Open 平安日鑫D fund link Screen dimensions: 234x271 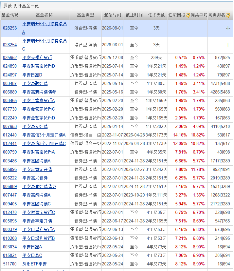(x=32, y=75)
